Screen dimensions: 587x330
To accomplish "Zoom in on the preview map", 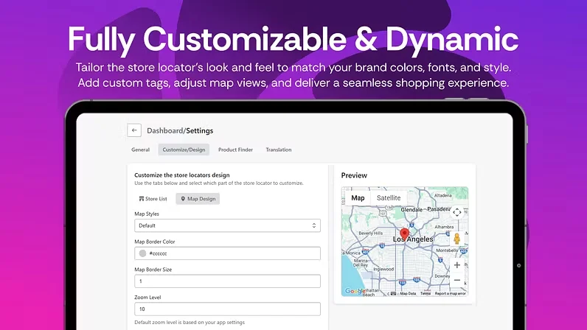I will 457,265.
